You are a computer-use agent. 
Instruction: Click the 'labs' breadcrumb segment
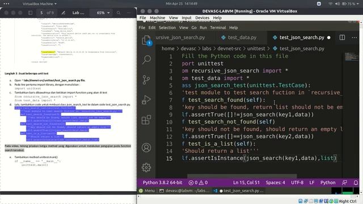point(206,49)
